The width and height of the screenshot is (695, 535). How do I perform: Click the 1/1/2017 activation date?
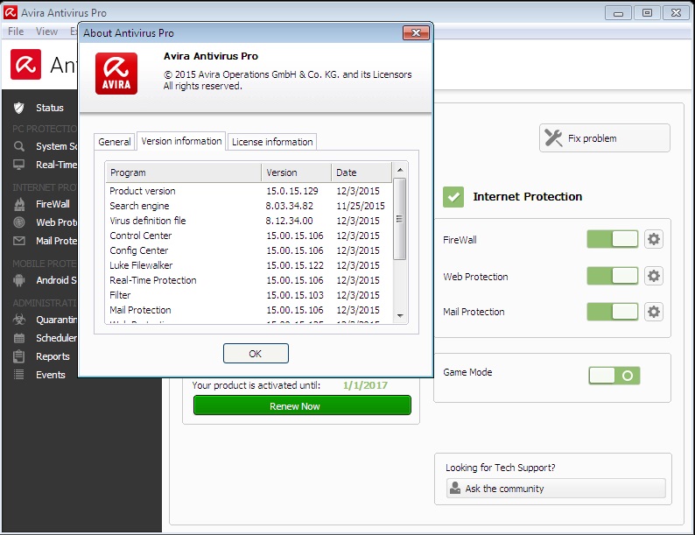[x=365, y=385]
